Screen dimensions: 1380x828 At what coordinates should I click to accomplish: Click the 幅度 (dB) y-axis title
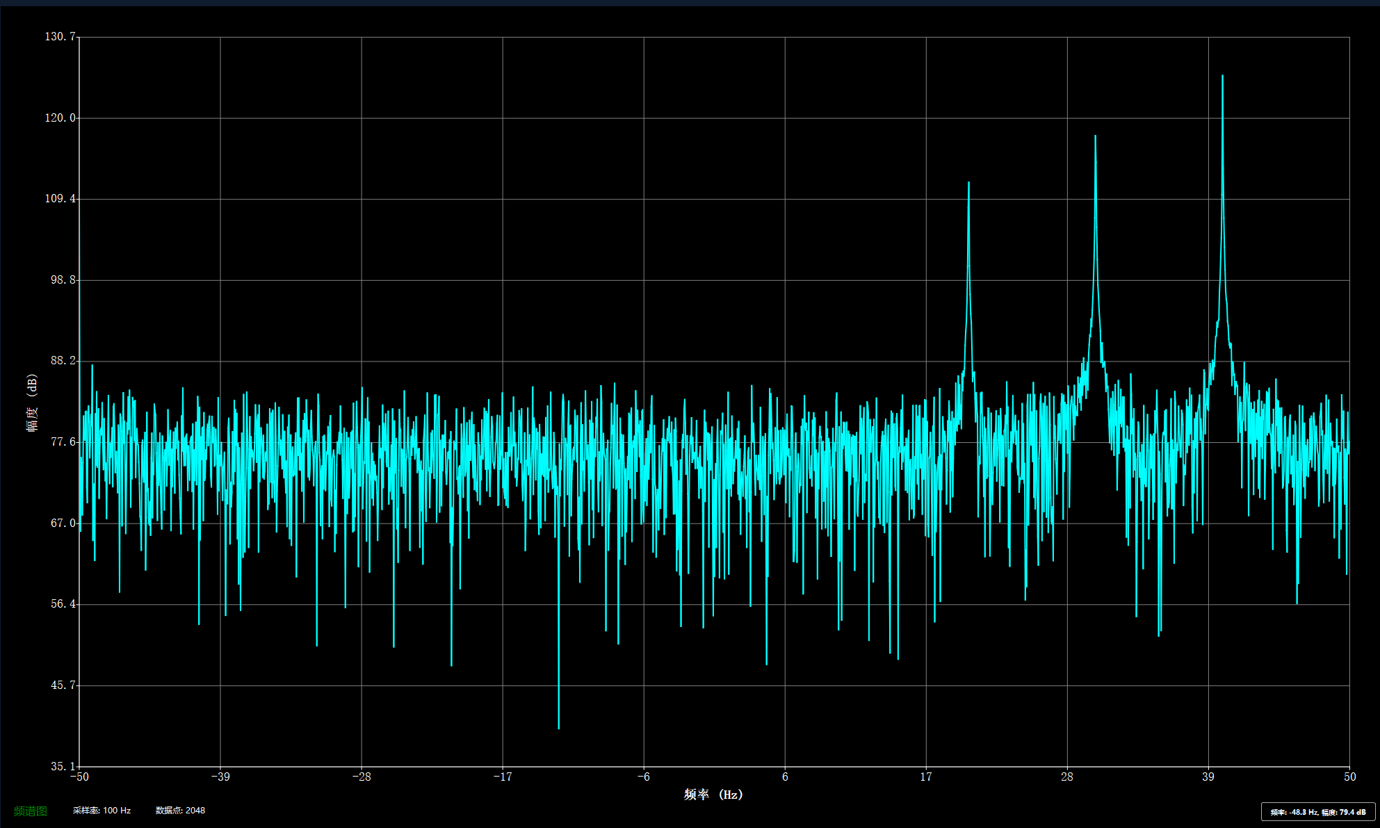tap(32, 403)
